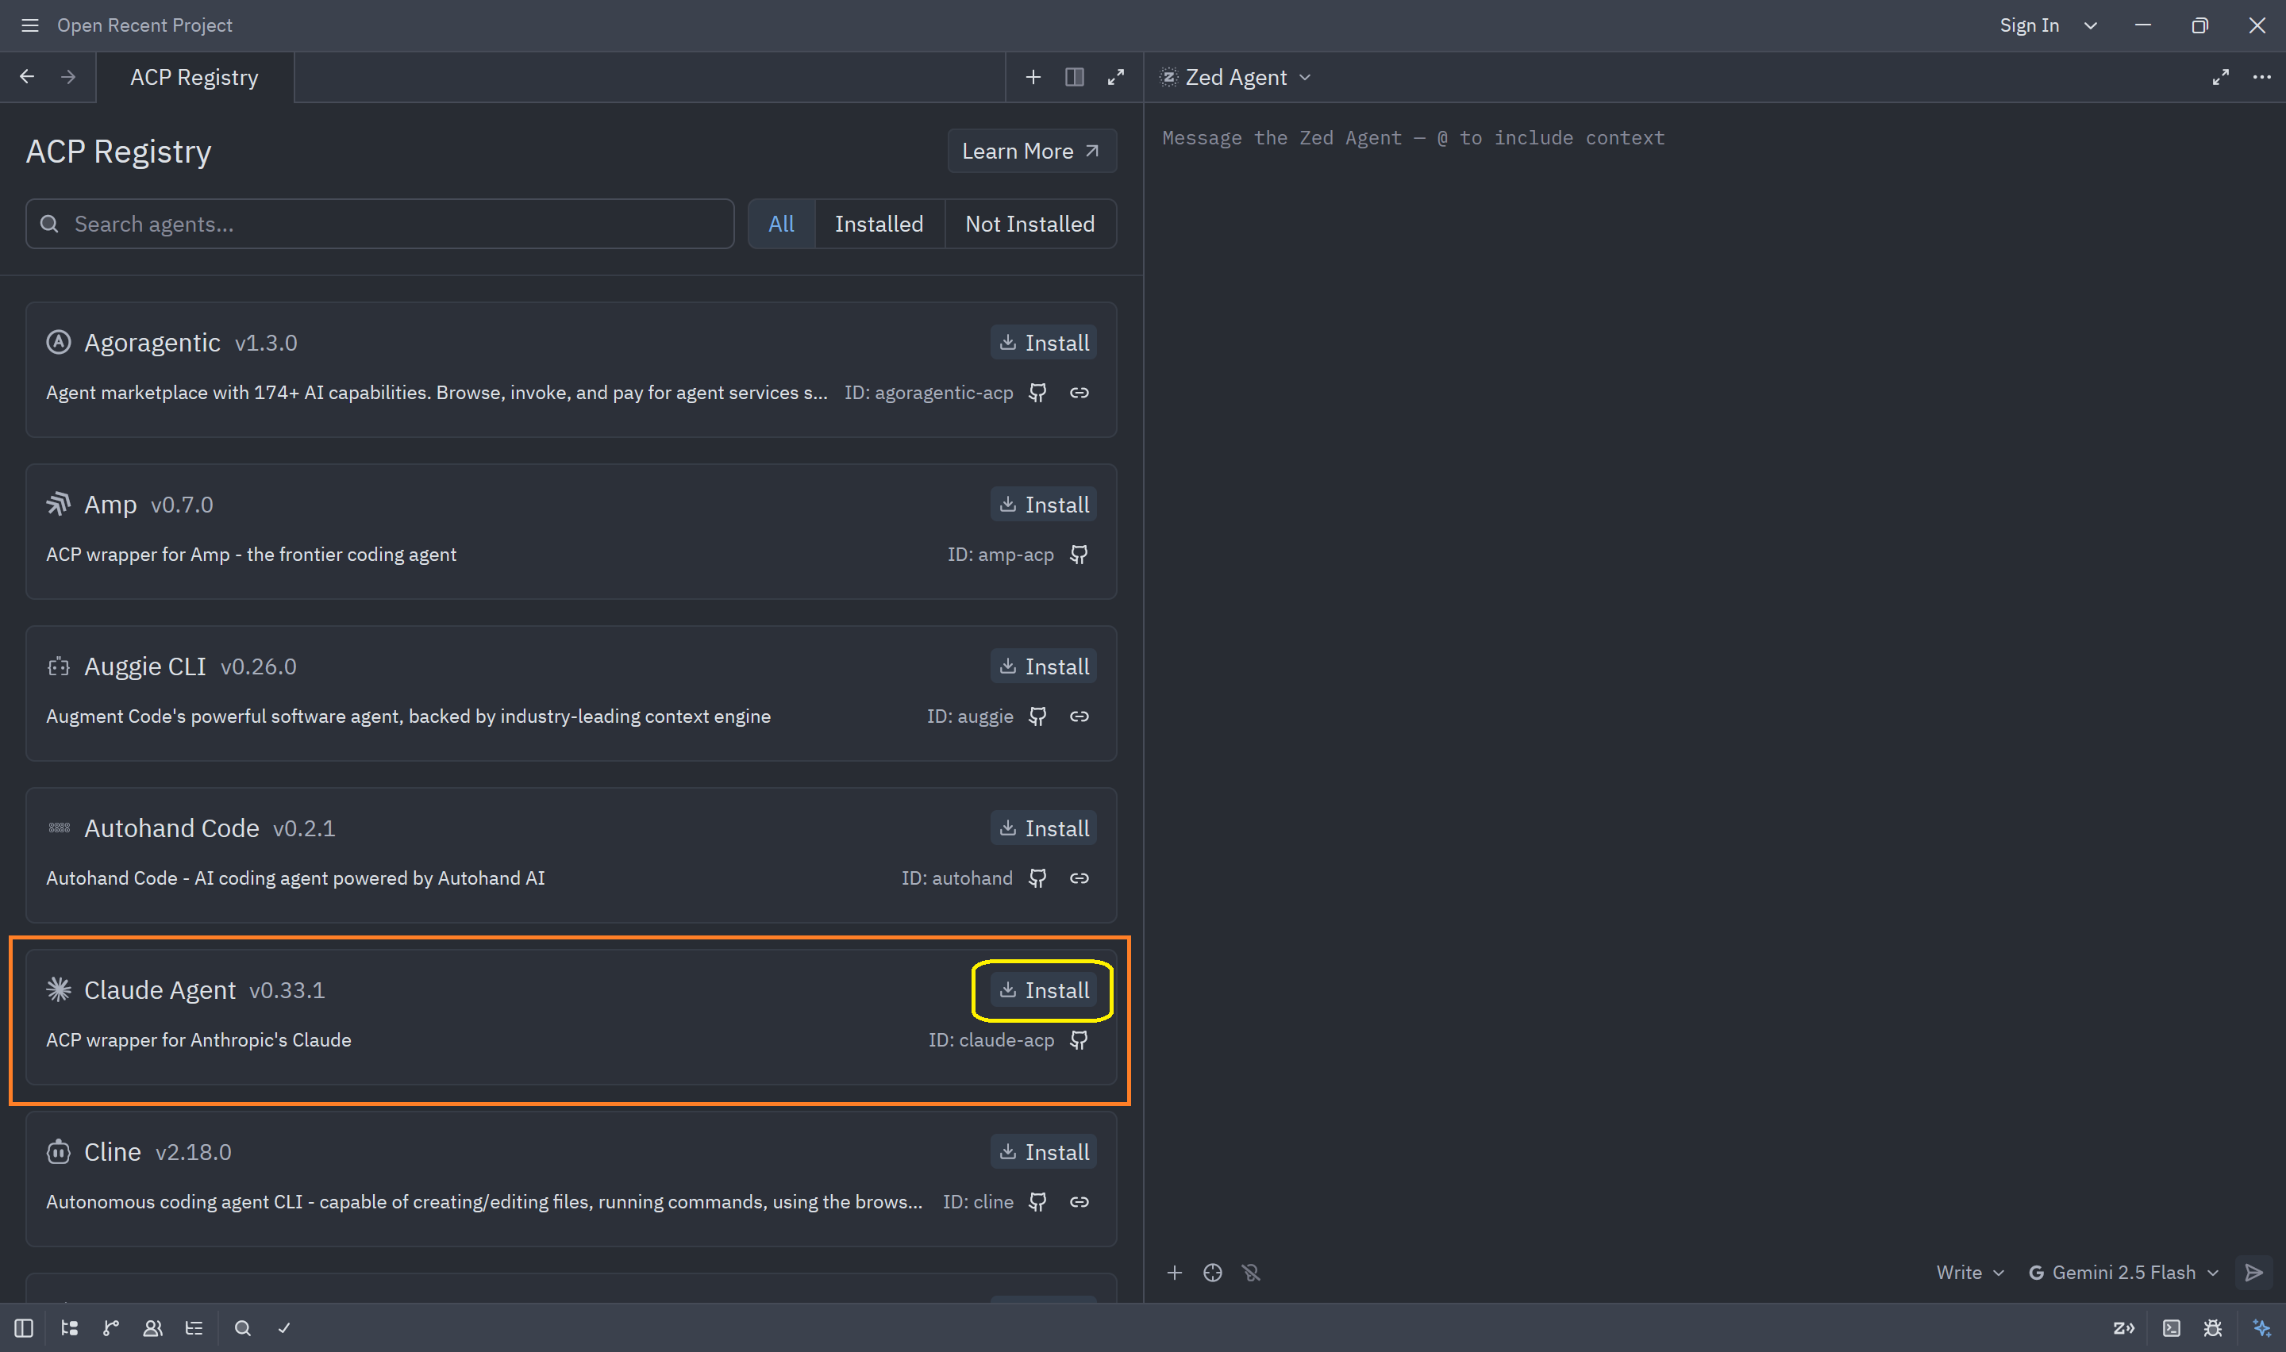Image resolution: width=2286 pixels, height=1352 pixels.
Task: Click the crossed-out icon below the message box
Action: (1251, 1273)
